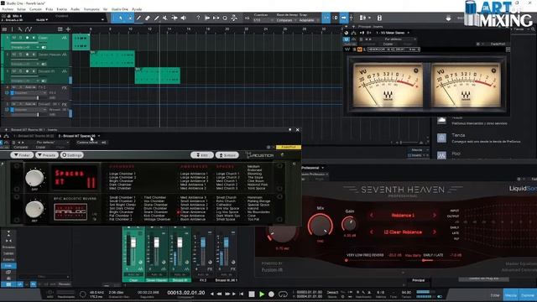Open the Audio menu
This screenshot has height=302, width=537.
[x=75, y=9]
